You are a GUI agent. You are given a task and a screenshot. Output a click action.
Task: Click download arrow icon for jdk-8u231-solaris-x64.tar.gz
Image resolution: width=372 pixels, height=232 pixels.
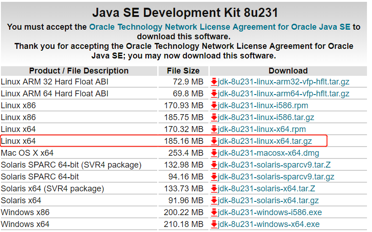click(214, 200)
